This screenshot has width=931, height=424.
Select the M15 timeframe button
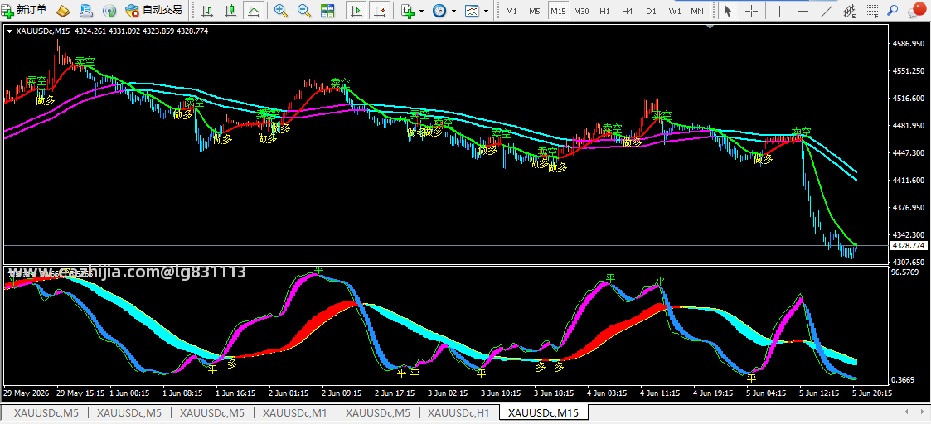[558, 11]
